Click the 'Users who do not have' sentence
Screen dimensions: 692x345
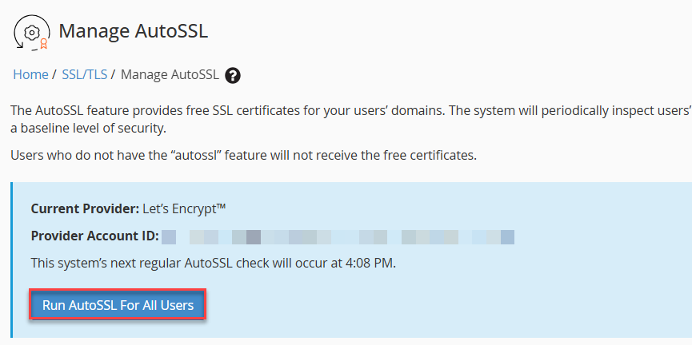244,156
